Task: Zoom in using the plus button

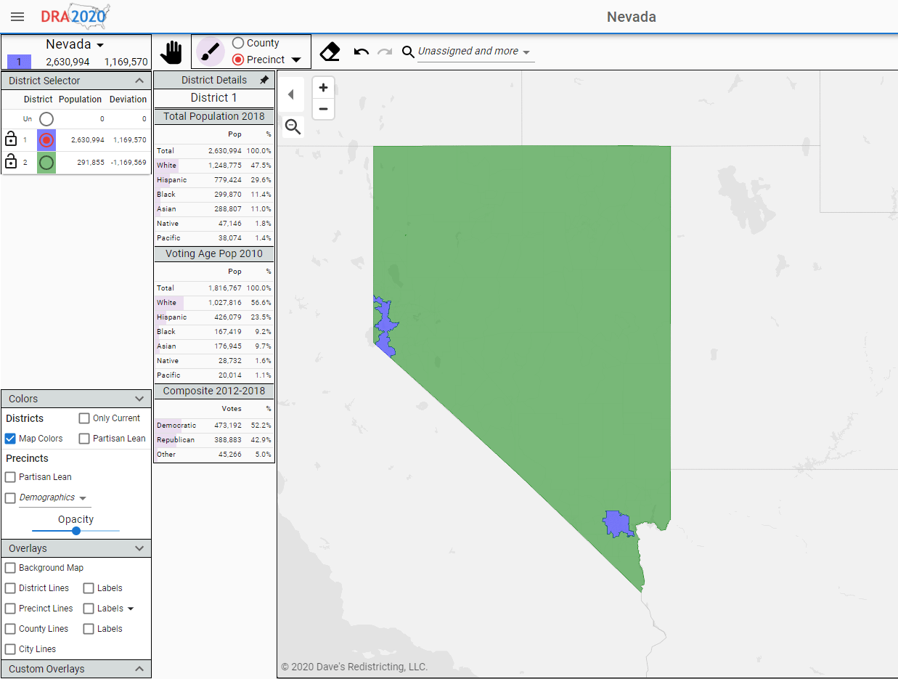Action: coord(322,87)
